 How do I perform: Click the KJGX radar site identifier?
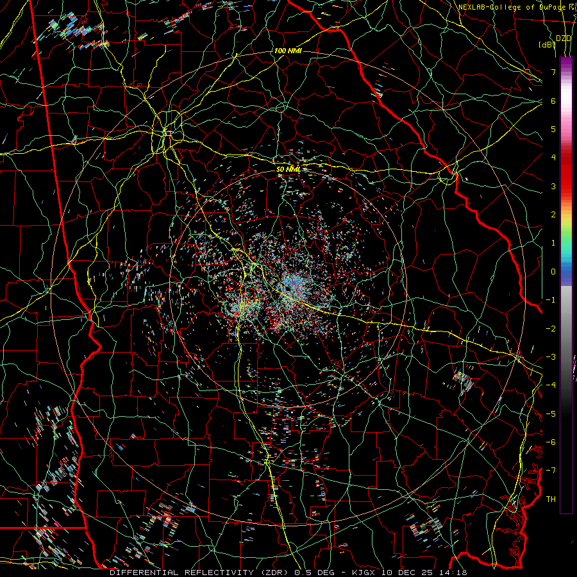pos(365,573)
